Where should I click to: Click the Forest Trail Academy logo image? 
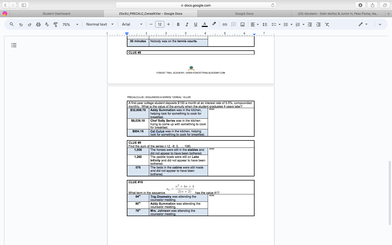click(191, 68)
